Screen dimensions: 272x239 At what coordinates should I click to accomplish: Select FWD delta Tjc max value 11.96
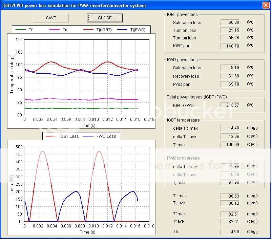click(x=230, y=166)
